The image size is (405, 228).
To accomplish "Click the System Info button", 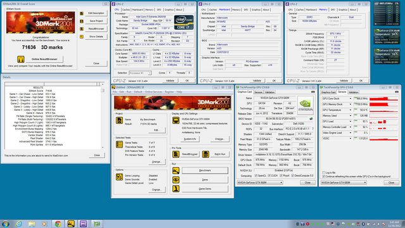I will click(190, 139).
